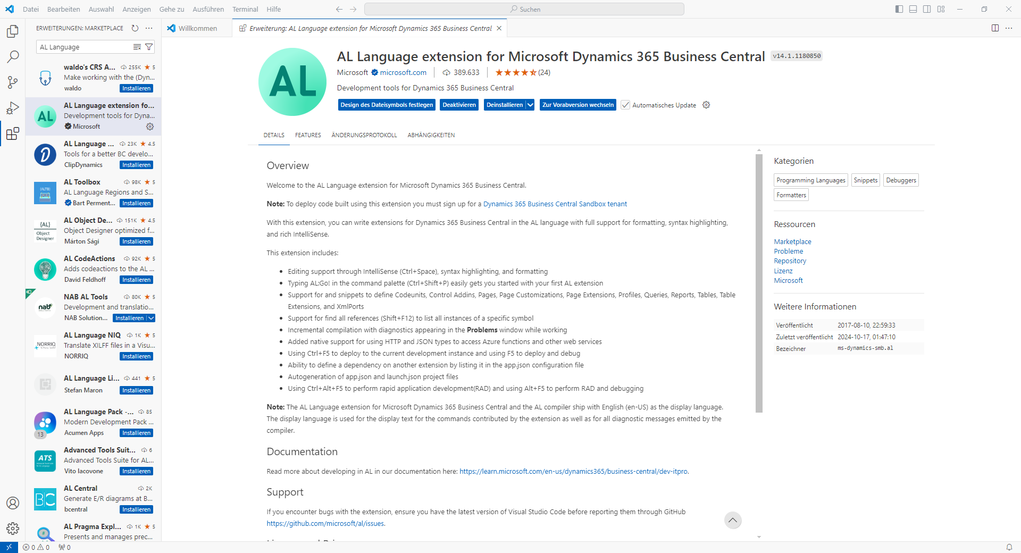Image resolution: width=1021 pixels, height=553 pixels.
Task: Open the Run and Debug view
Action: (13, 108)
